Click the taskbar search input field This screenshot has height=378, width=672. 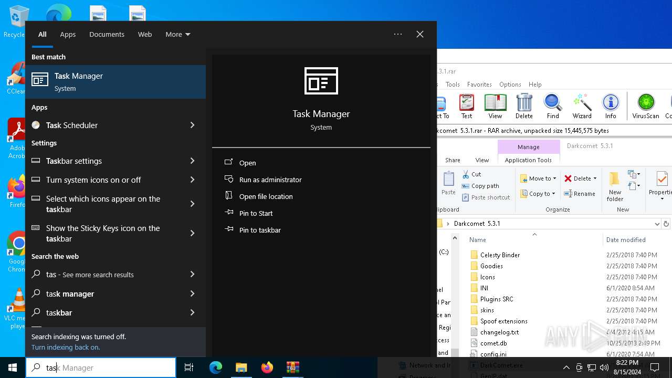(x=101, y=367)
